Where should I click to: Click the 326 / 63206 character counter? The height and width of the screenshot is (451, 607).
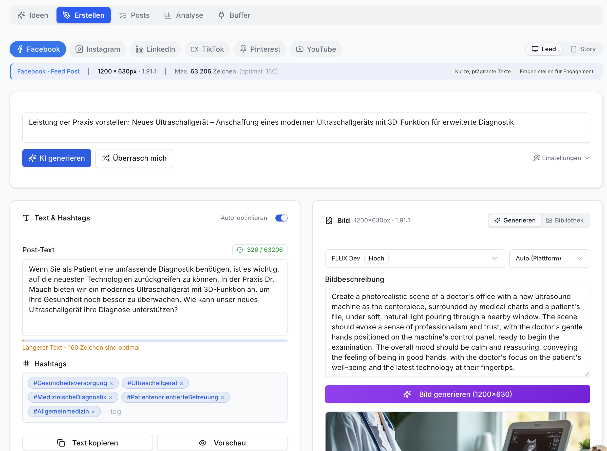[260, 250]
